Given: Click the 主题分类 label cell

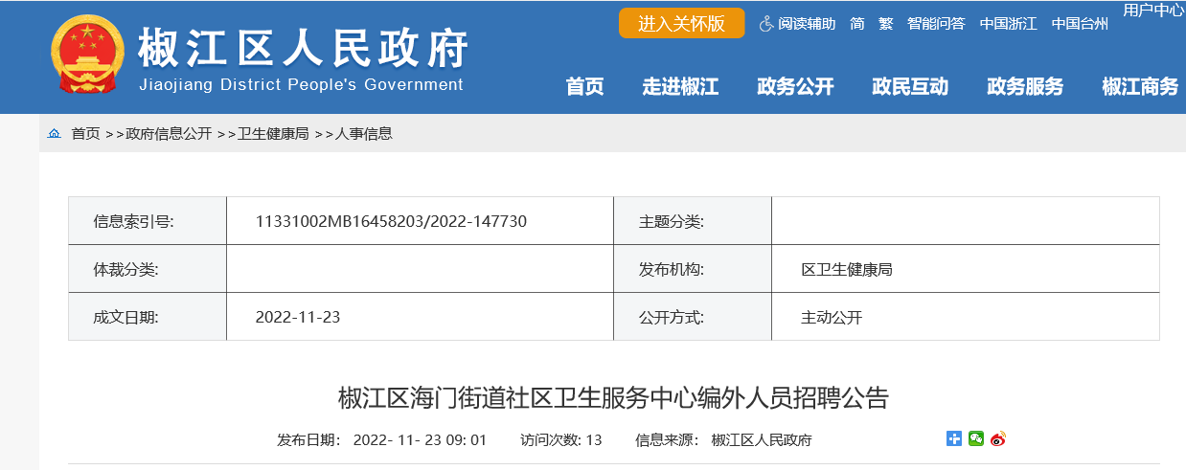Looking at the screenshot, I should click(693, 221).
